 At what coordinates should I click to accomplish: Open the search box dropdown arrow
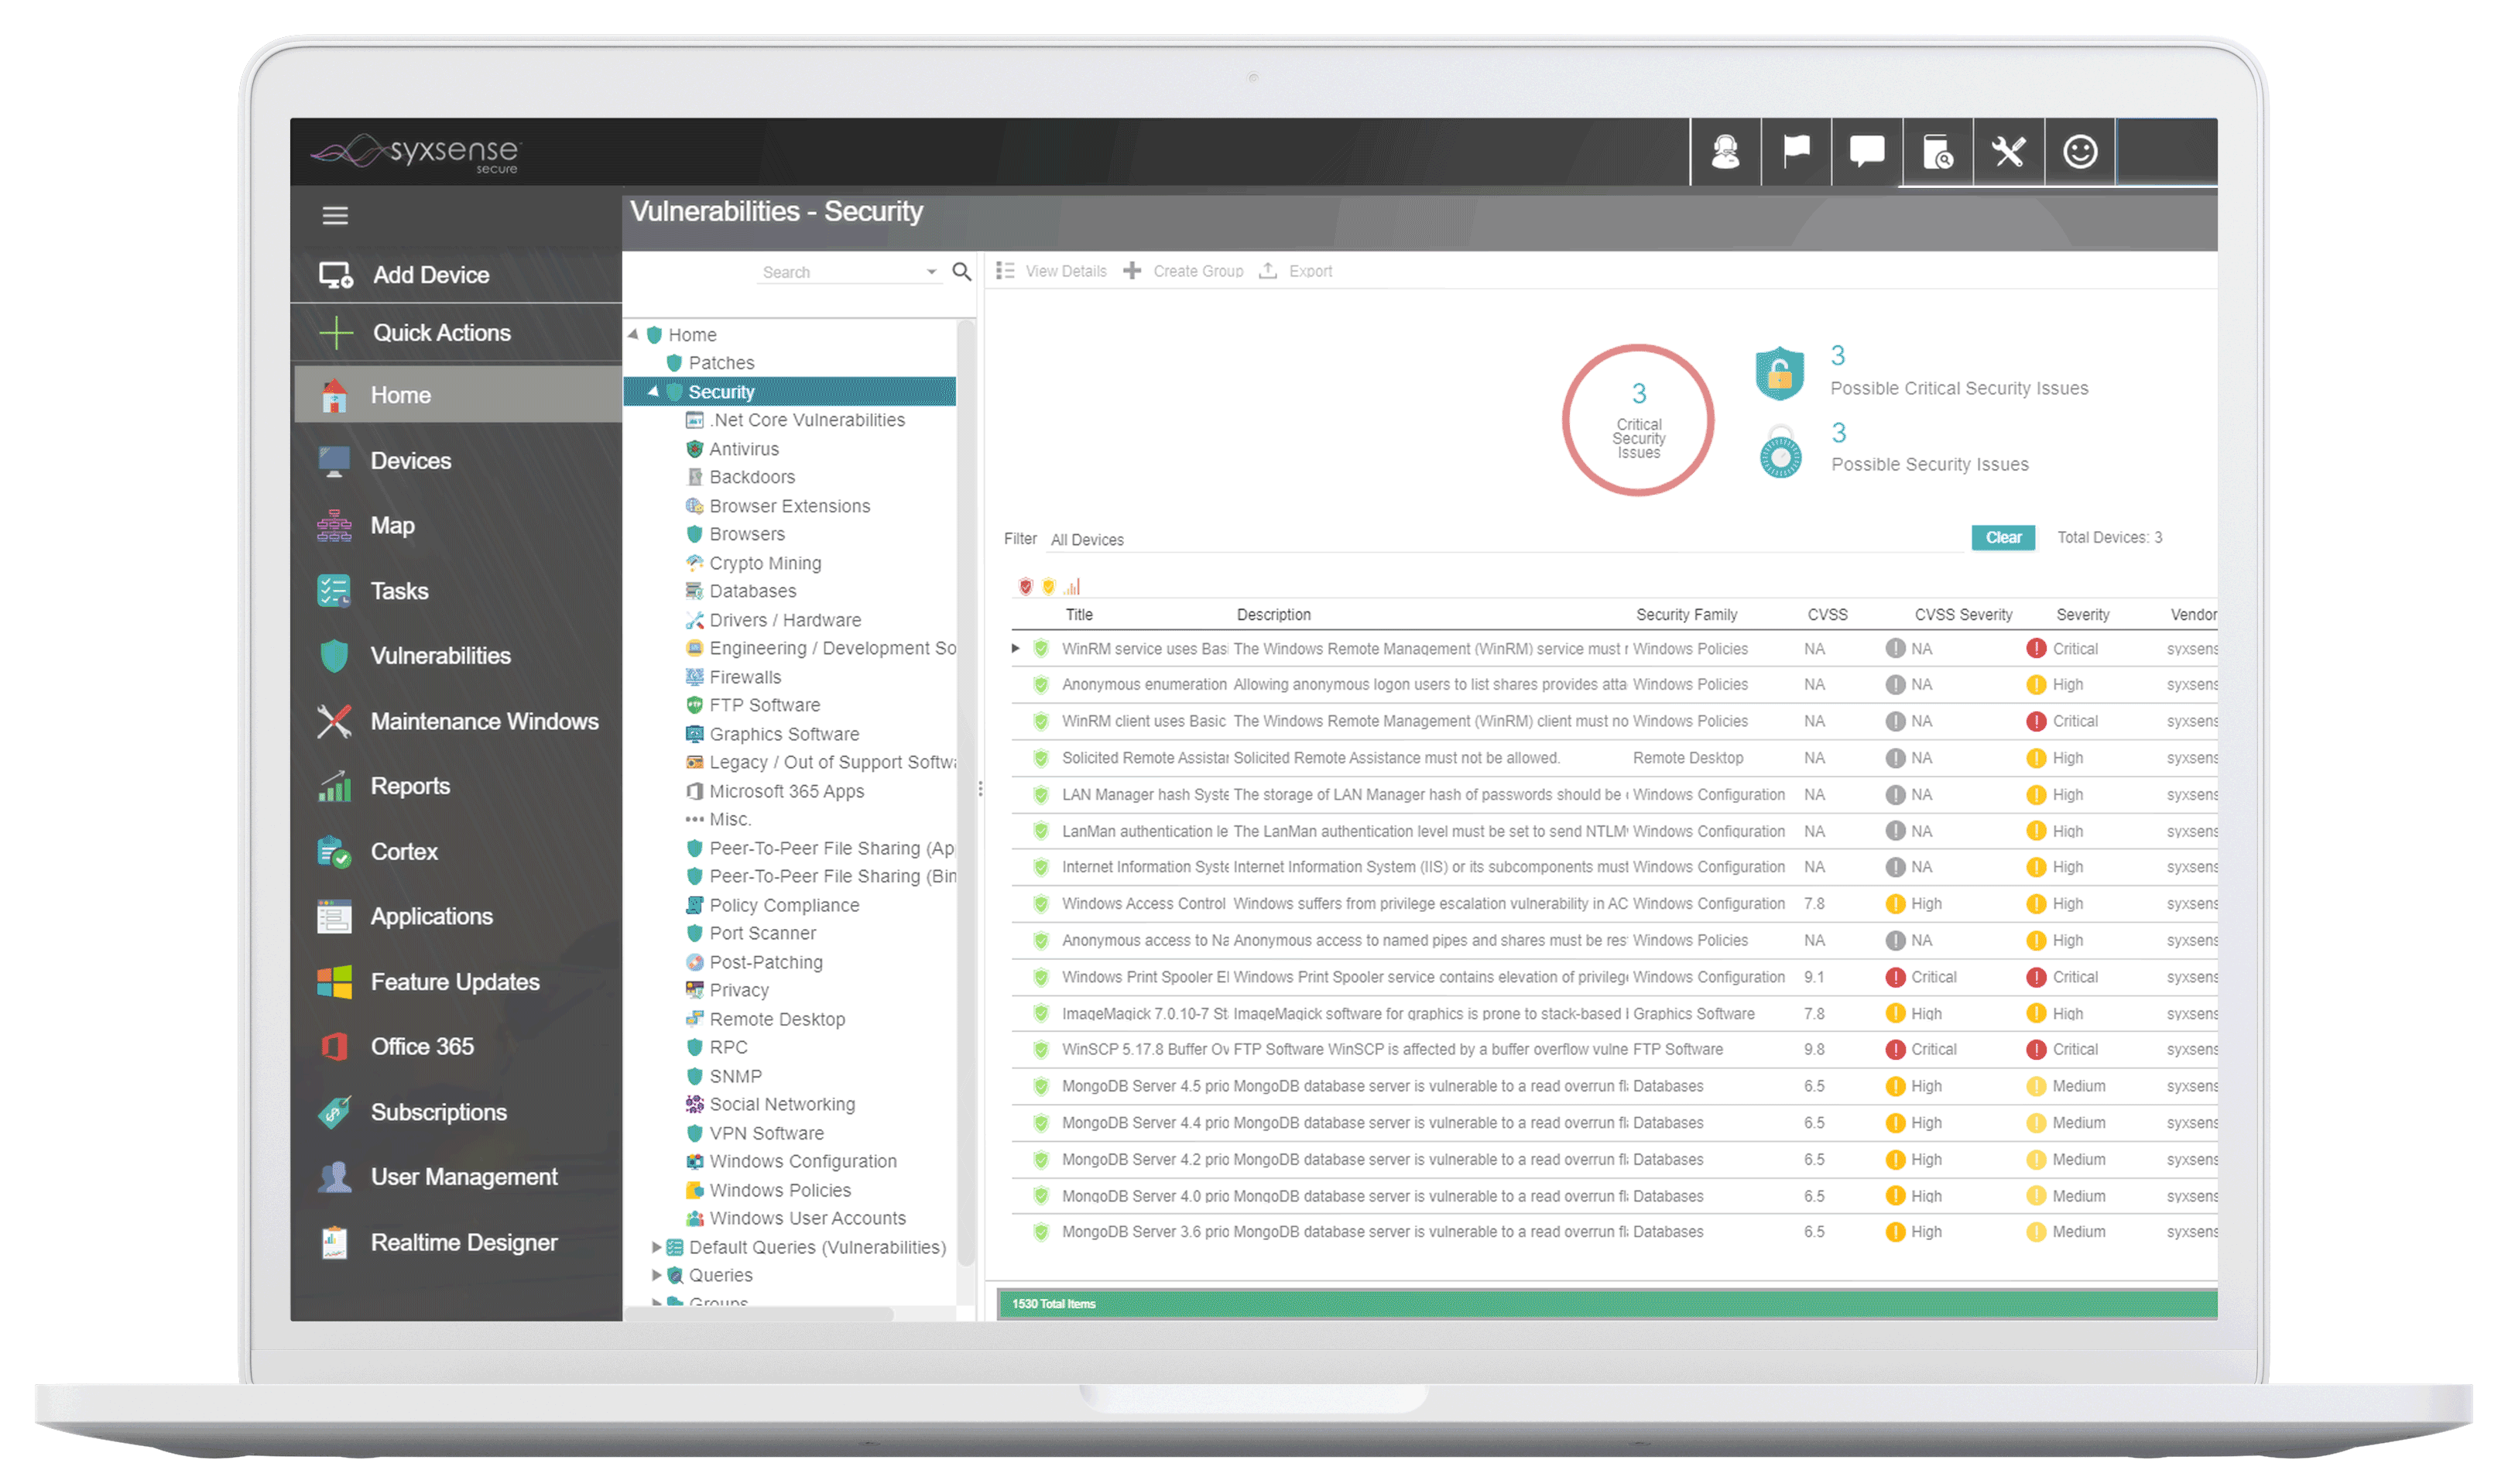[931, 272]
